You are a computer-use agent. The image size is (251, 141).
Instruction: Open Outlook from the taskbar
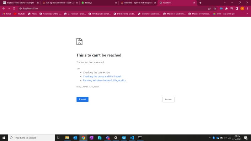(x=75, y=138)
